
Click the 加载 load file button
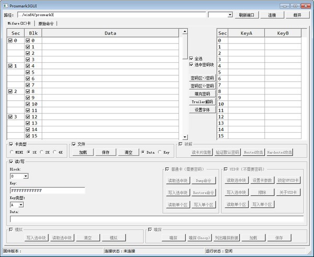point(83,152)
